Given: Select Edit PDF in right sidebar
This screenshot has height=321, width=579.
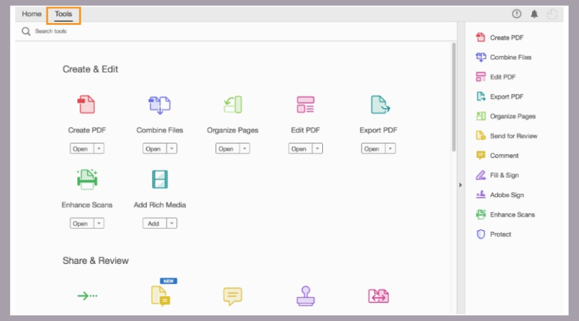Looking at the screenshot, I should coord(496,76).
